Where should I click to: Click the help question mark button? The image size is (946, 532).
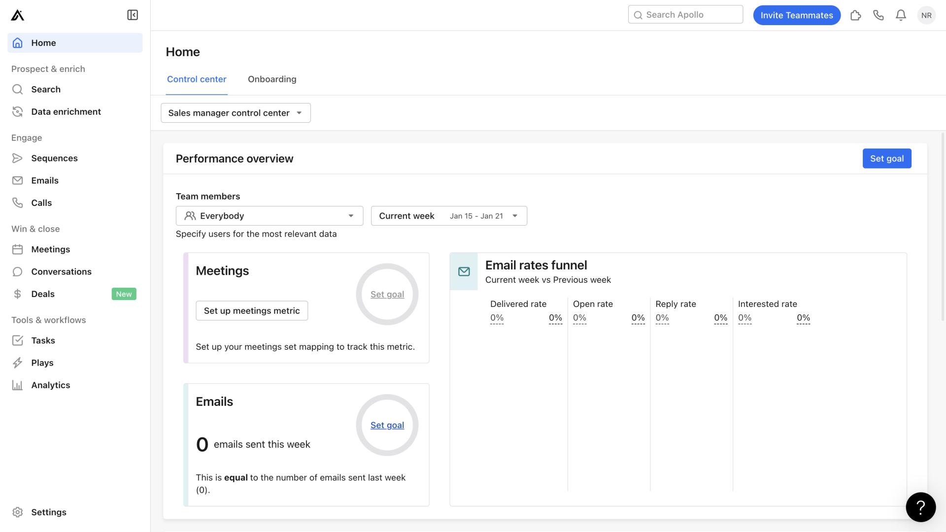tap(921, 507)
